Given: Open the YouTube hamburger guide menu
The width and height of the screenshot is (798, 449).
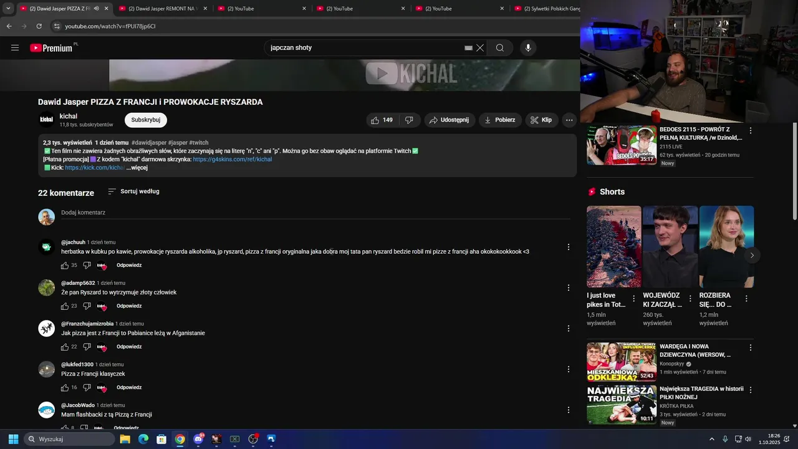Looking at the screenshot, I should pyautogui.click(x=15, y=48).
